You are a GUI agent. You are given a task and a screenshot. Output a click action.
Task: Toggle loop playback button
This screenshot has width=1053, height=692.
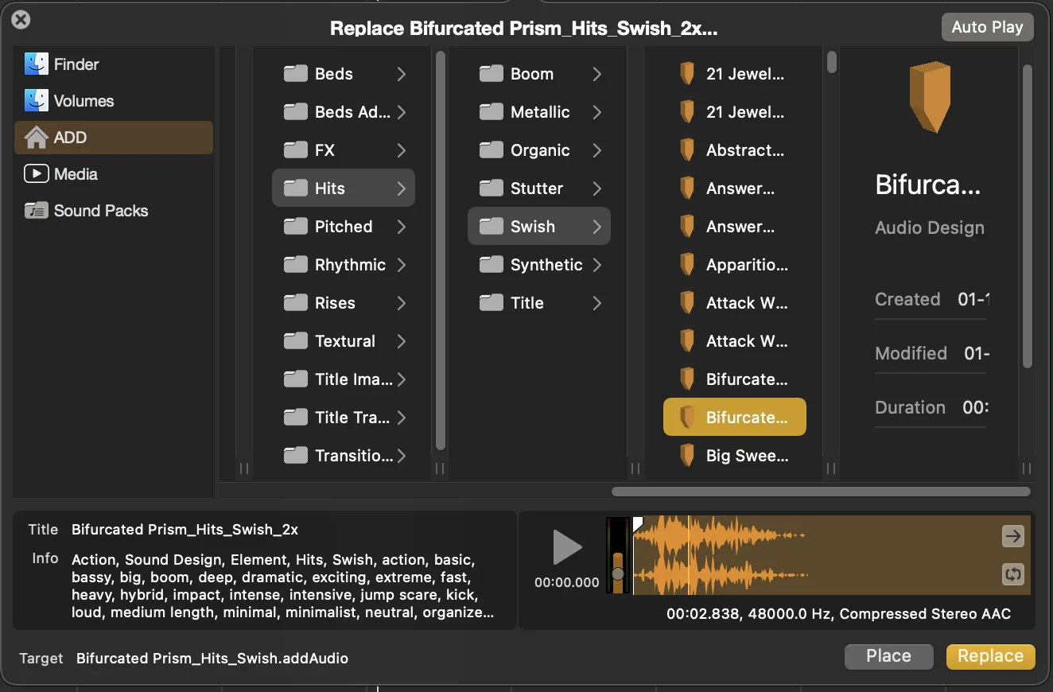(1012, 573)
